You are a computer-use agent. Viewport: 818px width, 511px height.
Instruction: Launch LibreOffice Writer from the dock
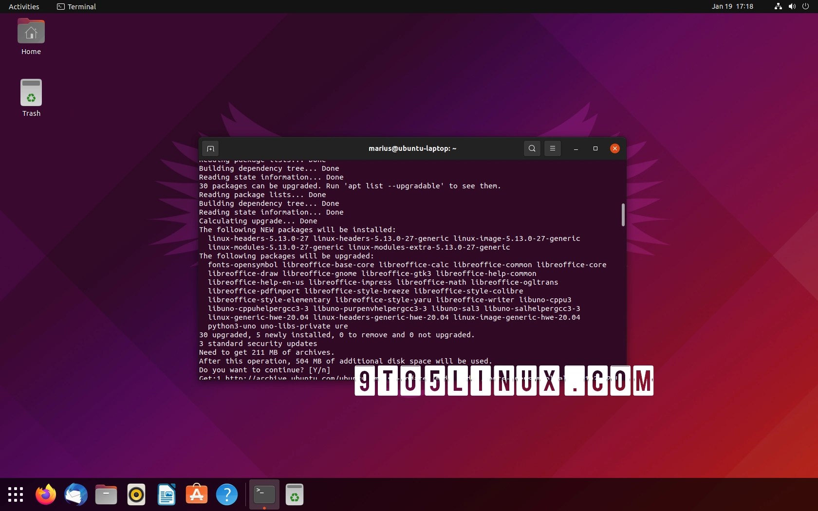[x=167, y=494]
